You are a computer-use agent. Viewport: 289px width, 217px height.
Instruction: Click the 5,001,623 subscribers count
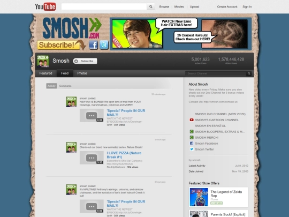(200, 59)
